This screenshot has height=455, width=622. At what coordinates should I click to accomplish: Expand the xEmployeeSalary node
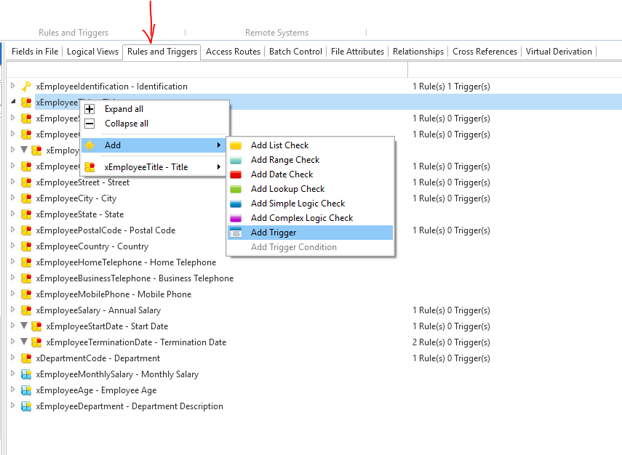coord(12,310)
